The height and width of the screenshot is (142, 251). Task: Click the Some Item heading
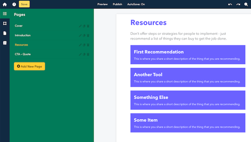146,120
